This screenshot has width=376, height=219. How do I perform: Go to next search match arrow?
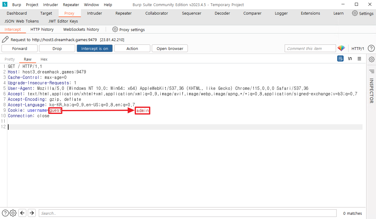click(x=32, y=213)
